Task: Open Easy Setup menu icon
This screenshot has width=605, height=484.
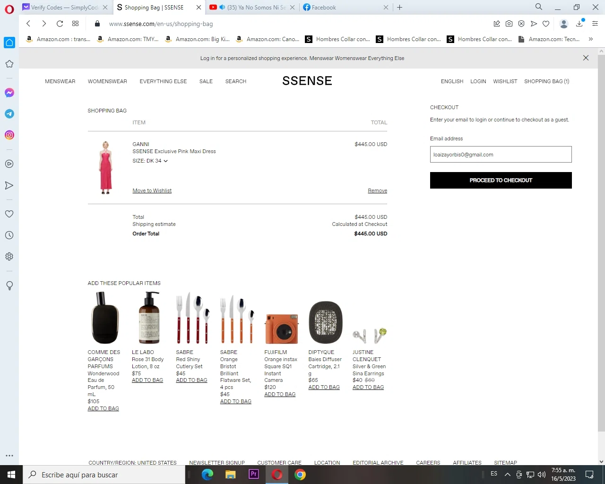Action: 595,24
